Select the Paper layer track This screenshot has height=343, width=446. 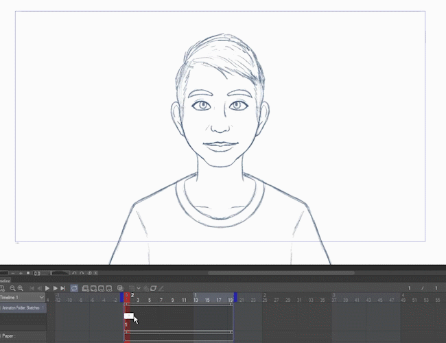click(x=14, y=336)
